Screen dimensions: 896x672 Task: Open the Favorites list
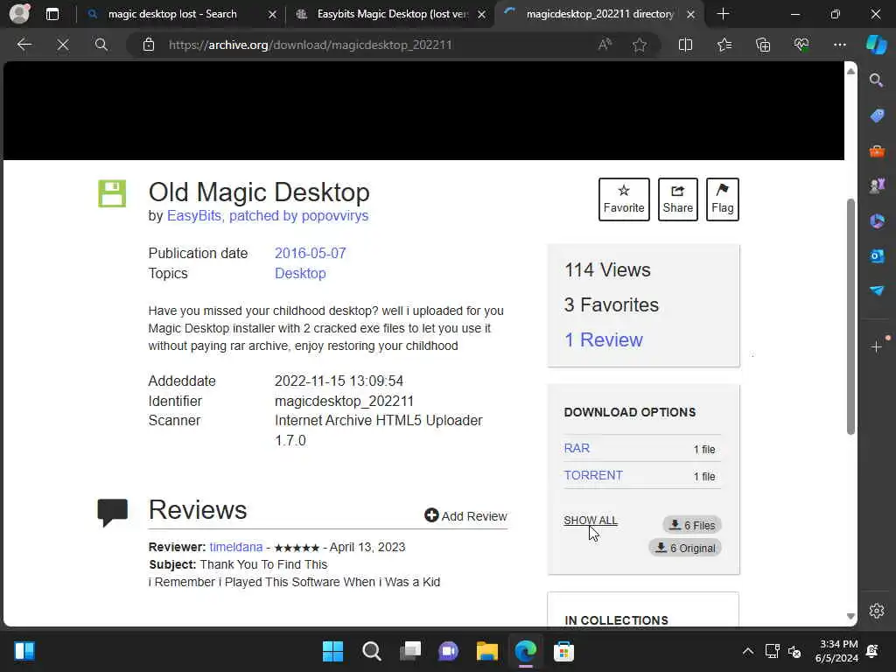(x=724, y=45)
